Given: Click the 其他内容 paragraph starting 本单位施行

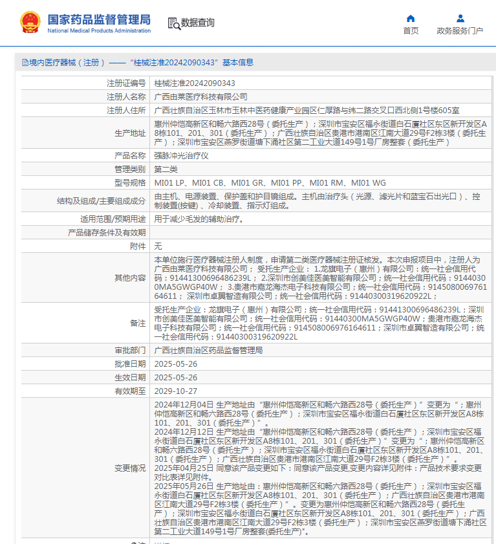Looking at the screenshot, I should coord(321,277).
